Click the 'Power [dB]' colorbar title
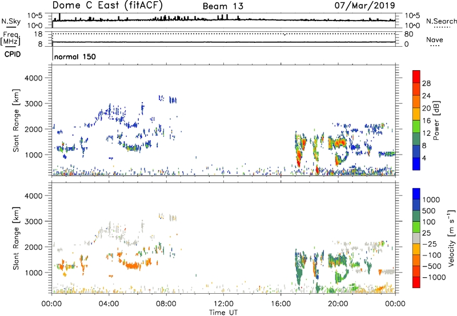 (436, 121)
